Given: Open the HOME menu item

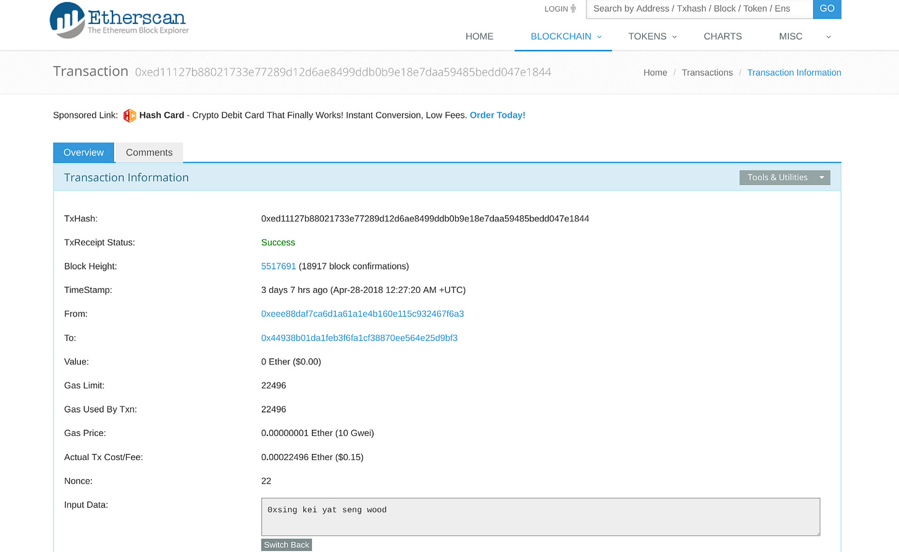Looking at the screenshot, I should point(479,36).
